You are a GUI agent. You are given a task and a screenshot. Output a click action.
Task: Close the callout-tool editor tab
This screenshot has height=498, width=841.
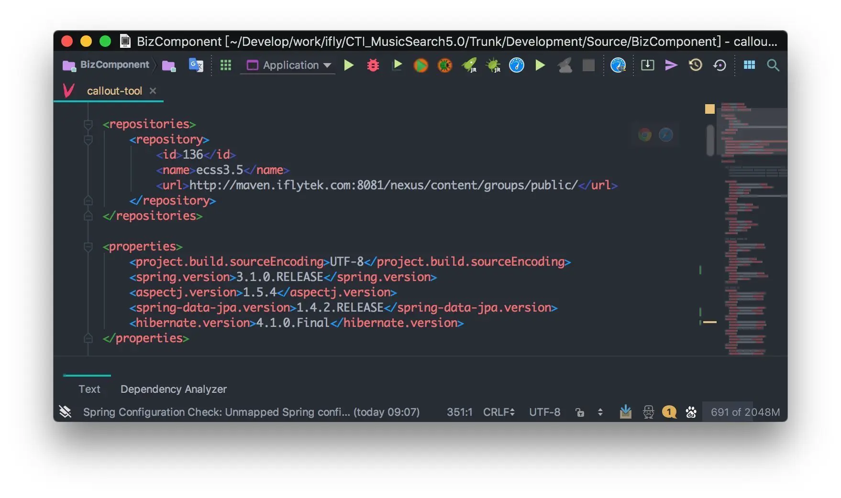153,91
